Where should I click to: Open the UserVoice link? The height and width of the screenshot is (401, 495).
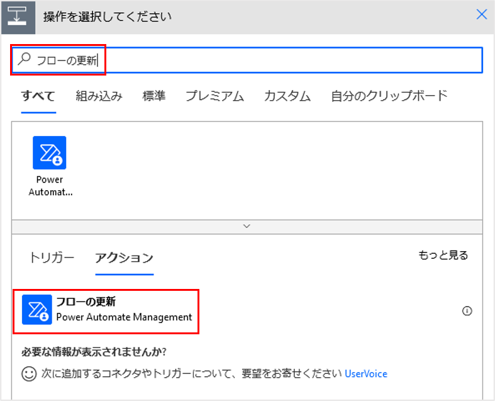click(x=365, y=374)
